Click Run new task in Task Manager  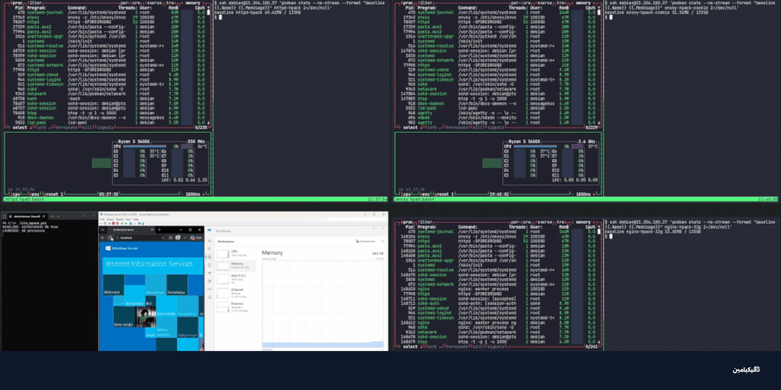[365, 241]
